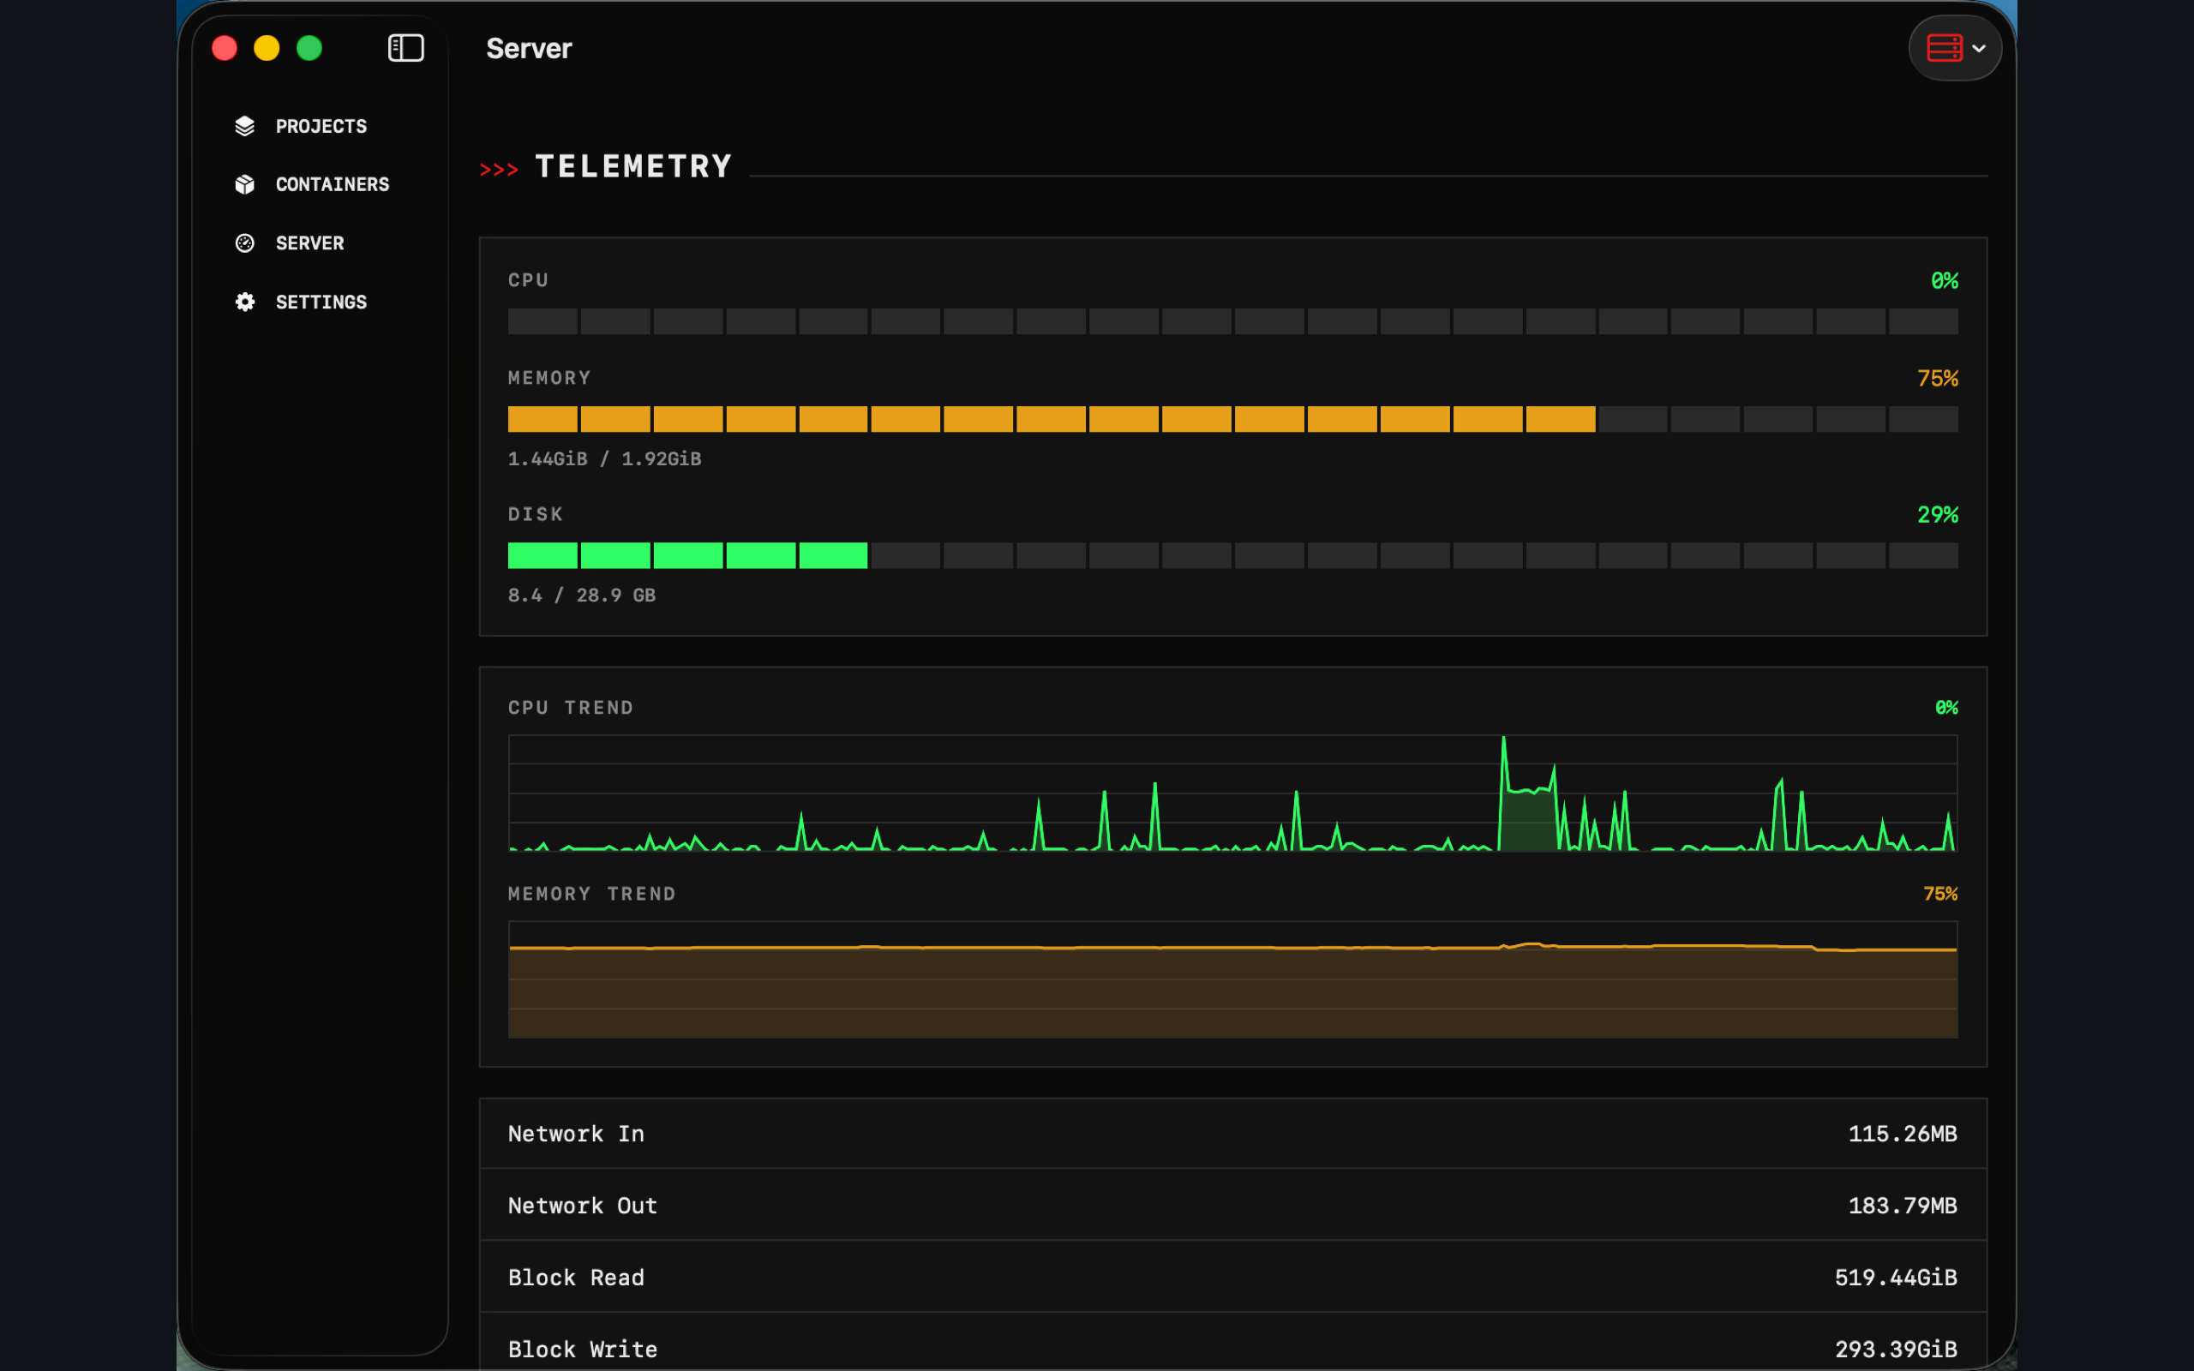
Task: Click the Memory Trend graph
Action: (x=1233, y=979)
